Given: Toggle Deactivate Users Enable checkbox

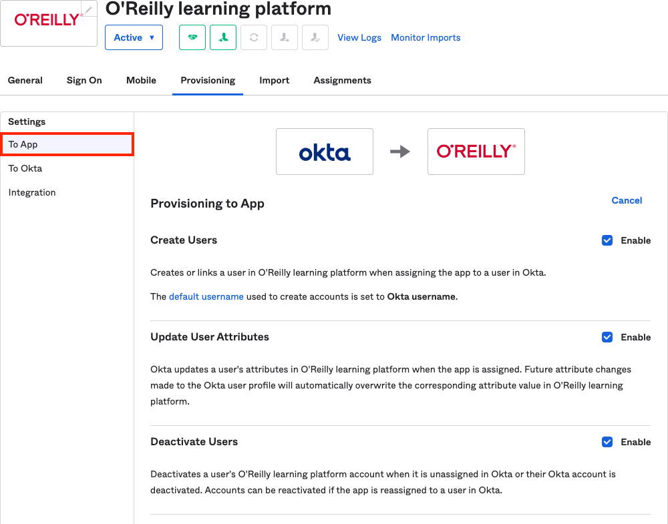Looking at the screenshot, I should coord(607,442).
